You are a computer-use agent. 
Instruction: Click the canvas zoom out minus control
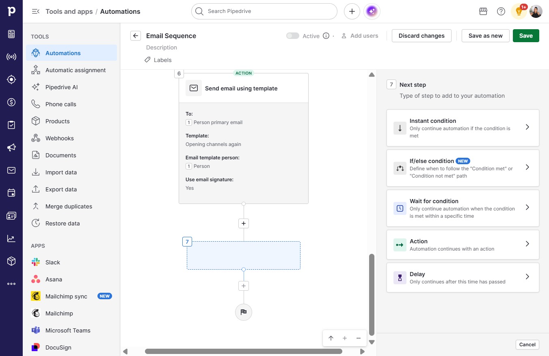pyautogui.click(x=359, y=338)
